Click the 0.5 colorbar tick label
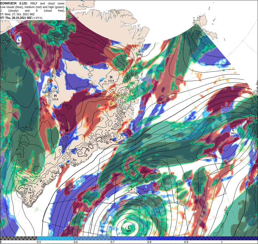The height and width of the screenshot is (244, 258). 39,242
